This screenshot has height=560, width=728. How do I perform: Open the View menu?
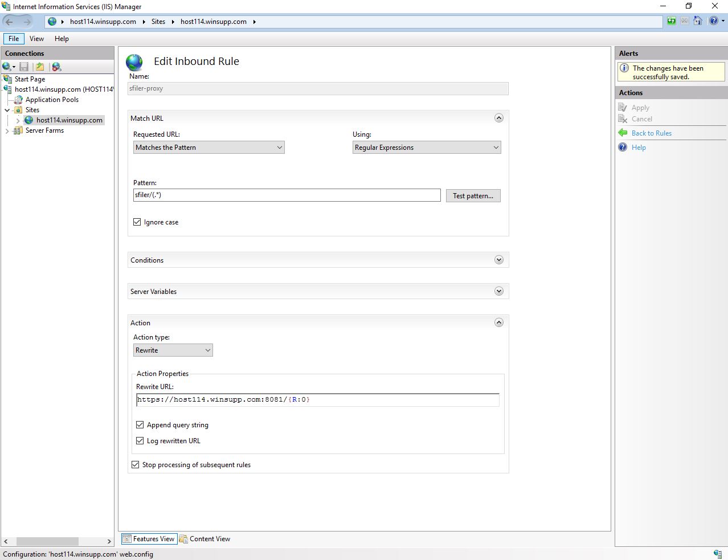(36, 39)
